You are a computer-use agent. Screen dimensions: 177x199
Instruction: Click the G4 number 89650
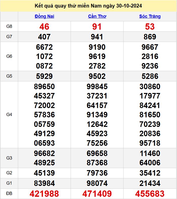[44, 86]
